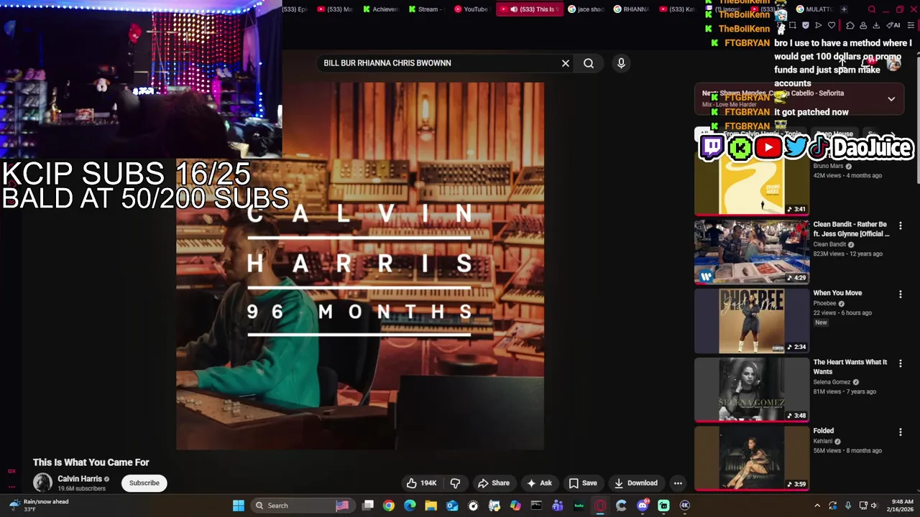920x517 pixels.
Task: Click Kehlani channel name
Action: click(x=822, y=441)
